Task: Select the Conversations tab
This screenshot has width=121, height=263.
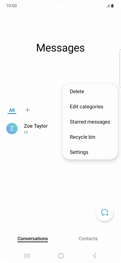Action: coord(33,239)
